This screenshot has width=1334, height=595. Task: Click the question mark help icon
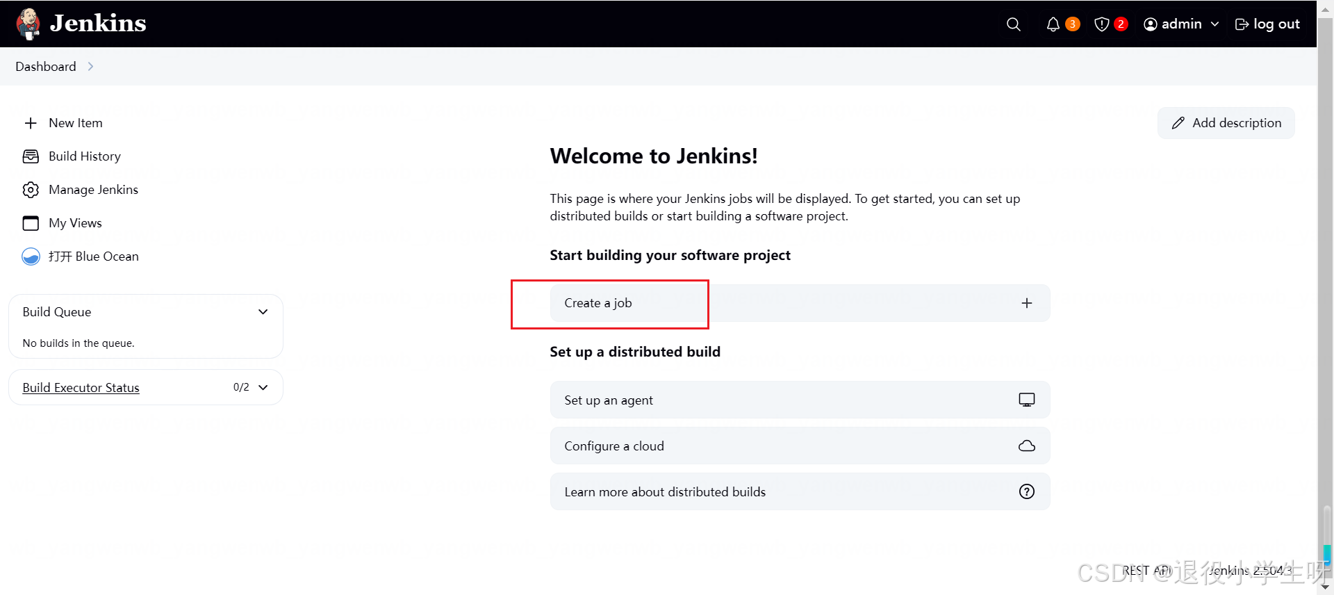(x=1027, y=491)
